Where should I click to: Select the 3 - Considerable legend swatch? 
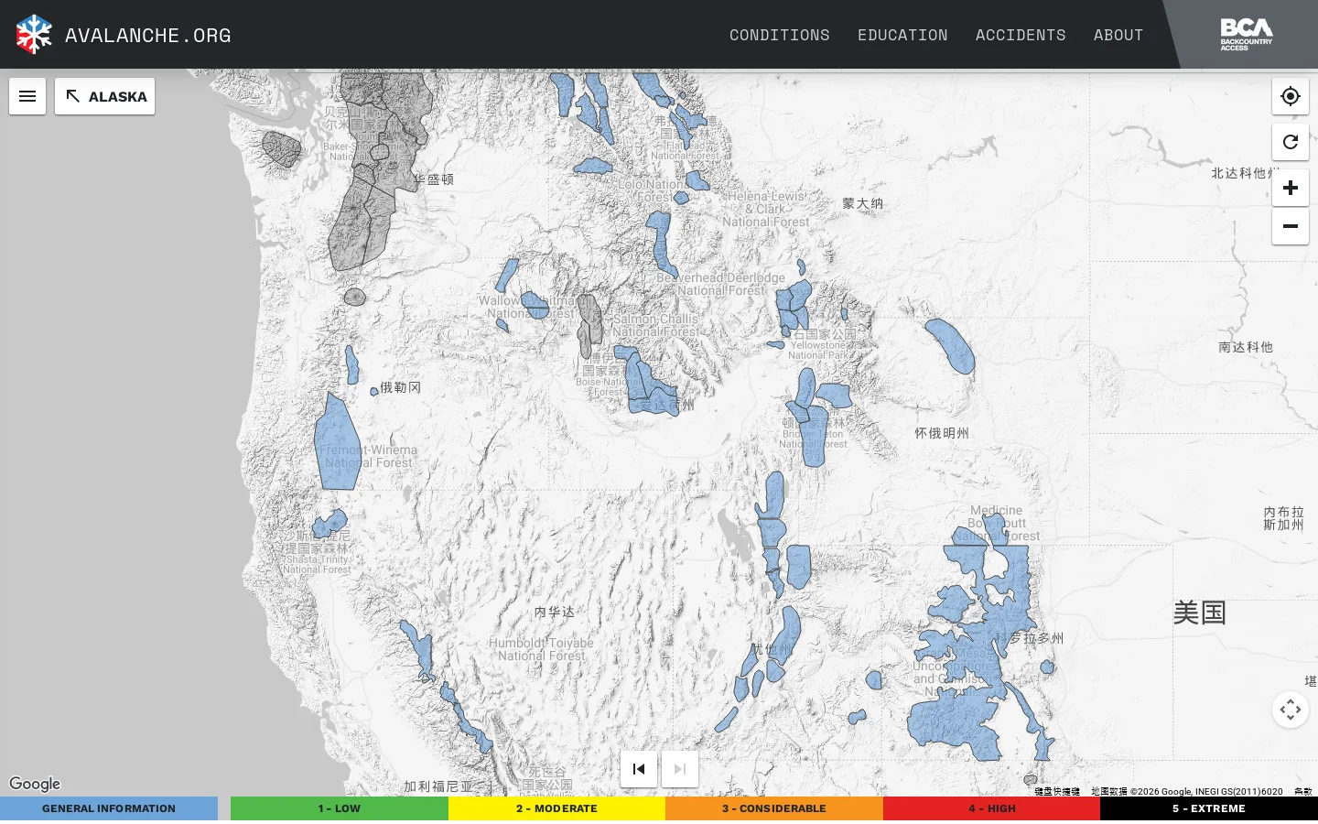(x=774, y=808)
